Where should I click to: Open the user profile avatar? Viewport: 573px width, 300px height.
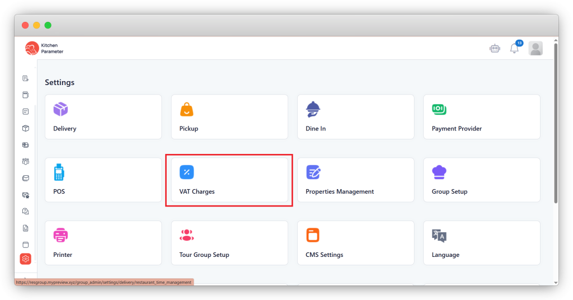pyautogui.click(x=536, y=49)
